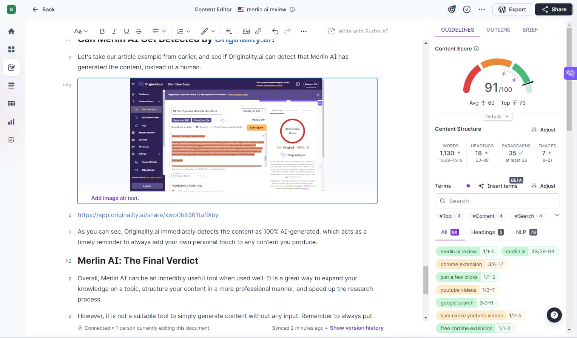Add a hyperlink with the link icon
The width and height of the screenshot is (577, 338).
click(258, 31)
